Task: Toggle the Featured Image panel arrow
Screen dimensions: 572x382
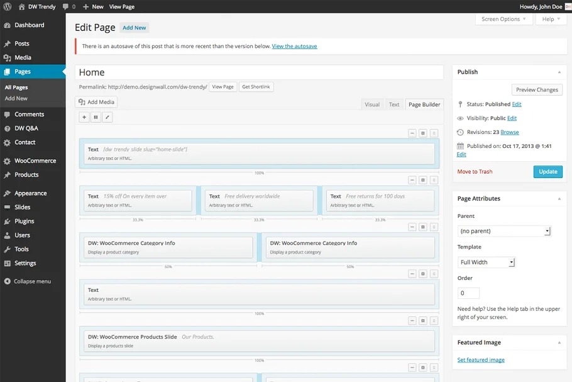Action: (x=559, y=343)
